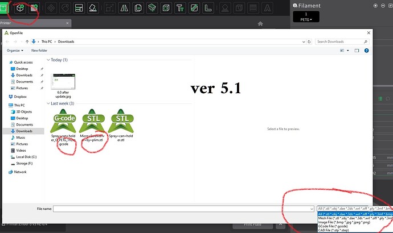
Task: Select the Micro Screwdriver stl file
Action: tap(92, 126)
